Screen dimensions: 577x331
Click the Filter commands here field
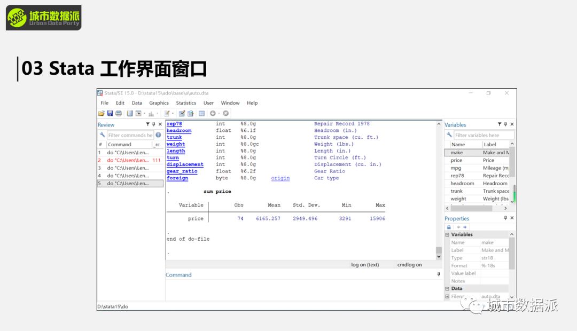(x=130, y=135)
